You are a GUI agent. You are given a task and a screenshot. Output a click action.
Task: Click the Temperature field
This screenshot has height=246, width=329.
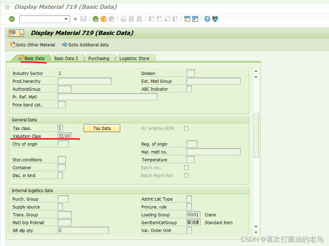190,160
